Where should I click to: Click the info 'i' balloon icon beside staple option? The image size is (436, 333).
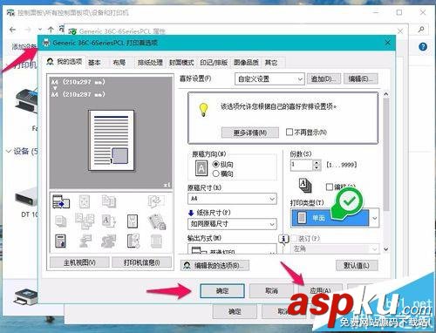[x=283, y=239]
